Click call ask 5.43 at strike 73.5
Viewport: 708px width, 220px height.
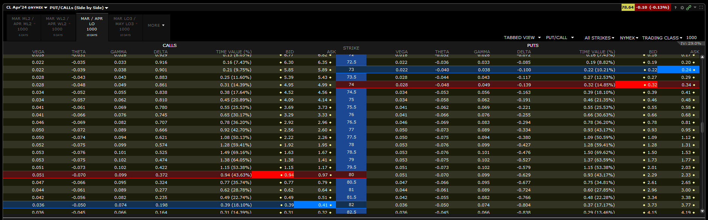tap(322, 77)
